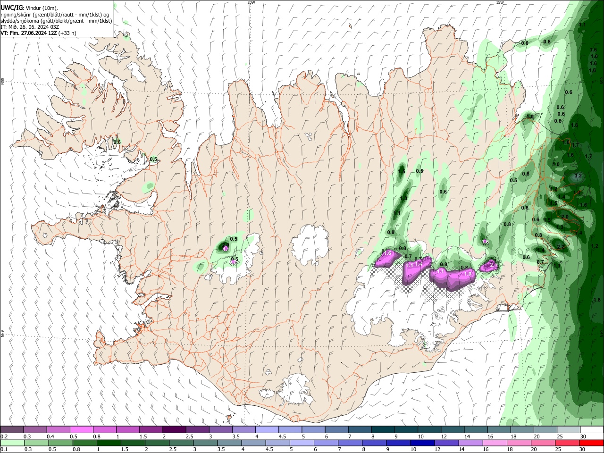Click the '0.6' value in the Westfjords

pos(117,142)
